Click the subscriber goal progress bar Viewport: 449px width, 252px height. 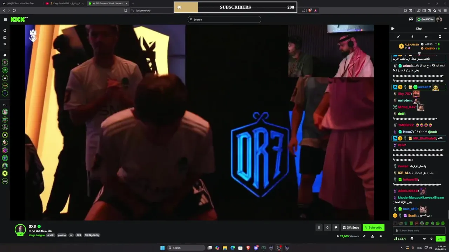click(x=235, y=7)
